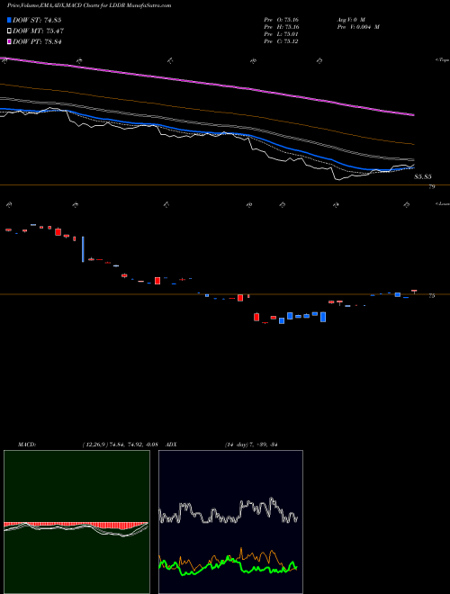Click the Pre C: 75.12 value

coord(281,41)
